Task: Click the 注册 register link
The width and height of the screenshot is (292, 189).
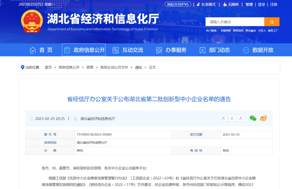Action: pyautogui.click(x=274, y=4)
